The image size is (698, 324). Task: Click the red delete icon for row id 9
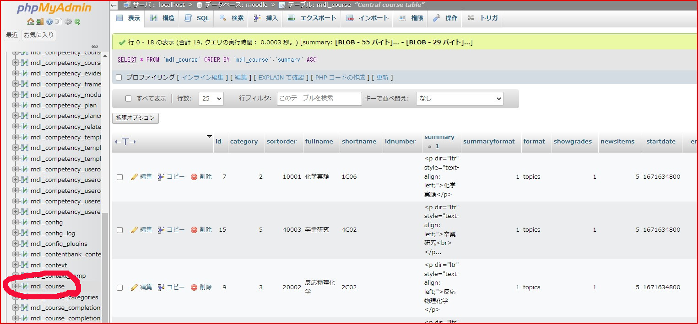(194, 287)
